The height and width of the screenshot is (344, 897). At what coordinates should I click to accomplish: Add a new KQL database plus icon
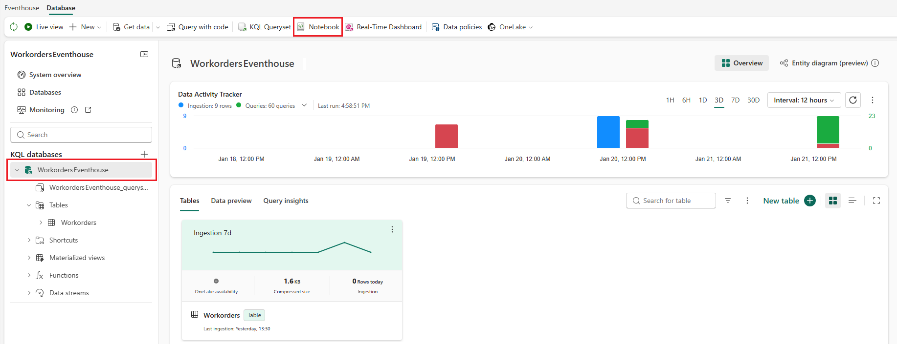coord(144,154)
